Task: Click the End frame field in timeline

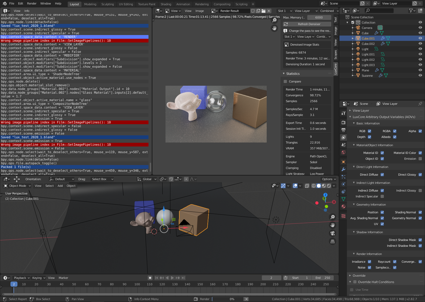Action: (x=323, y=278)
